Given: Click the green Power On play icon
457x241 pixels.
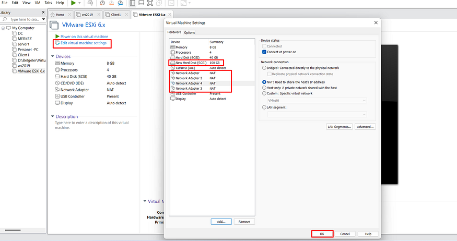Looking at the screenshot, I should click(74, 3).
